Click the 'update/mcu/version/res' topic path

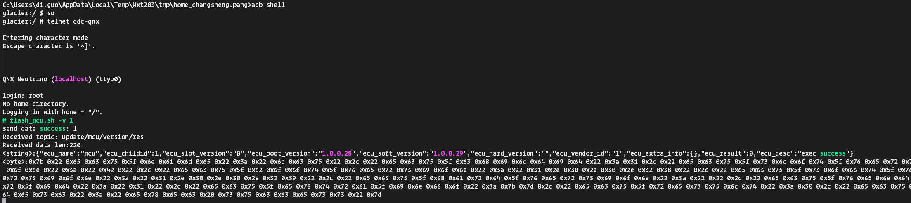[103, 137]
